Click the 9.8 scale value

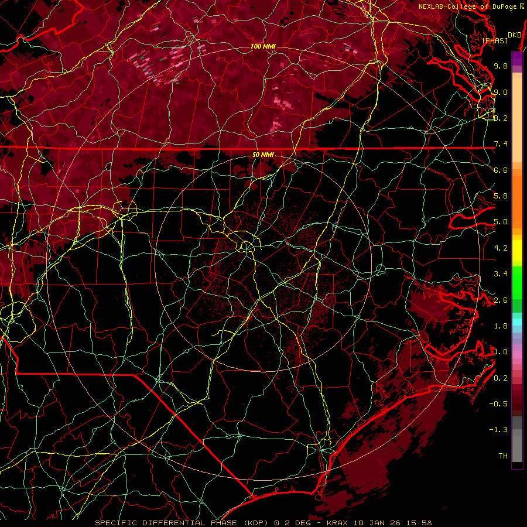(x=501, y=66)
